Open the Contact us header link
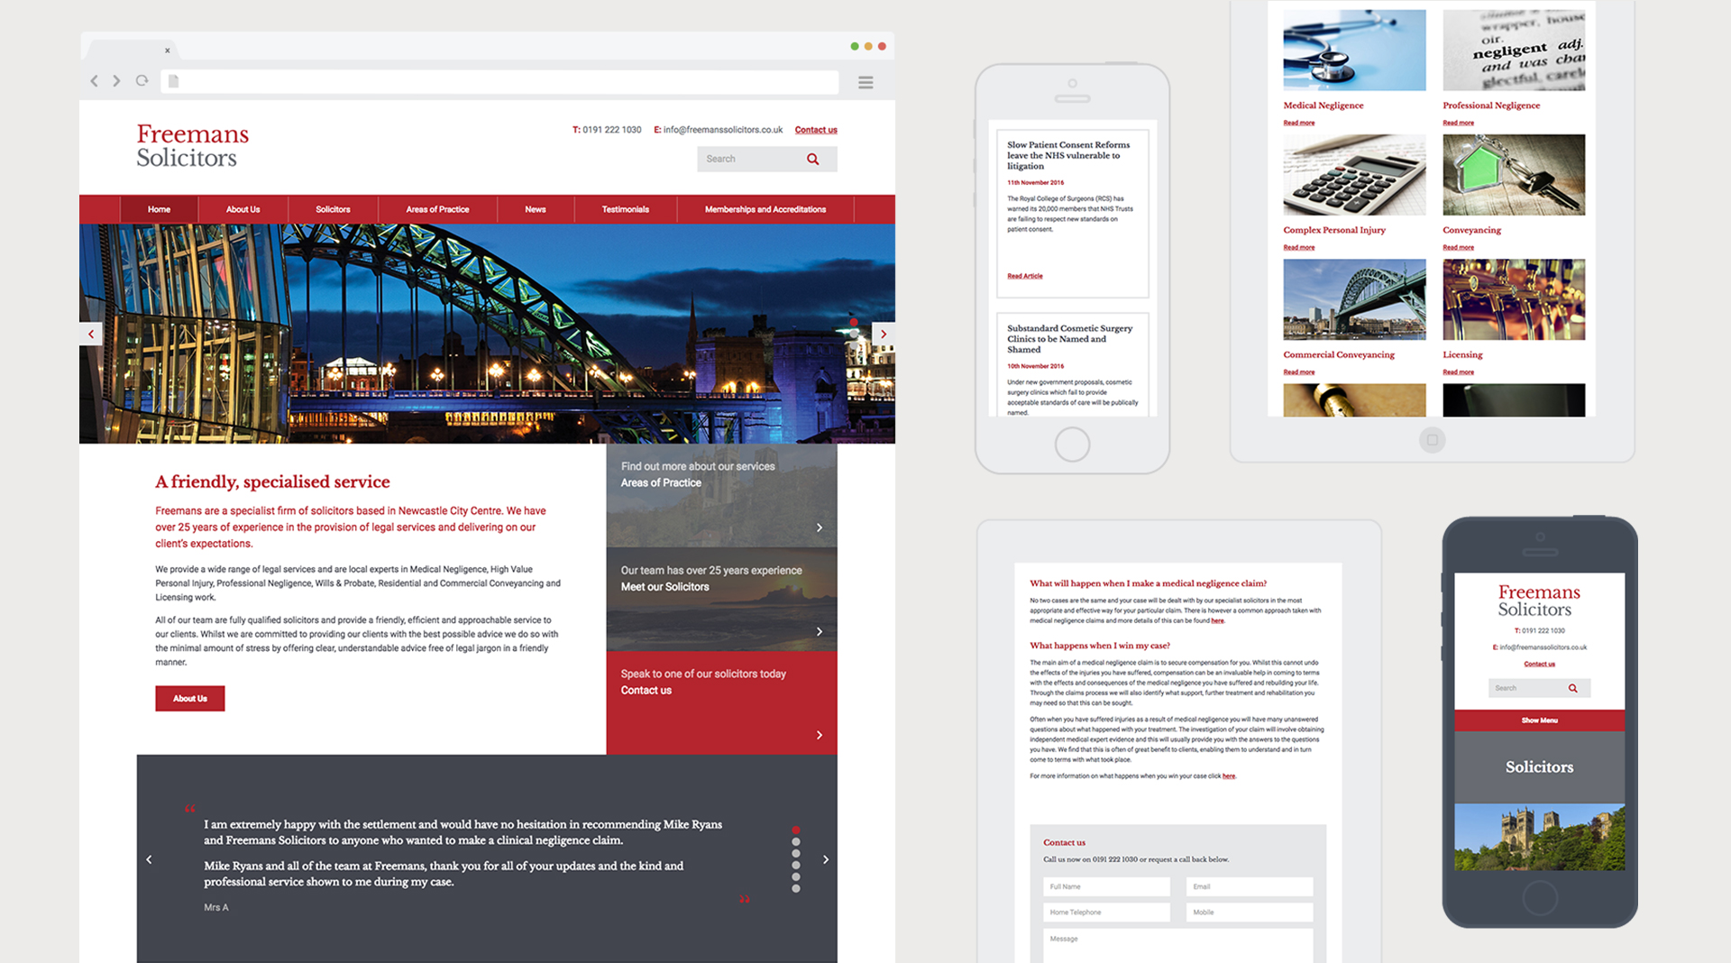The width and height of the screenshot is (1731, 963). [x=816, y=130]
